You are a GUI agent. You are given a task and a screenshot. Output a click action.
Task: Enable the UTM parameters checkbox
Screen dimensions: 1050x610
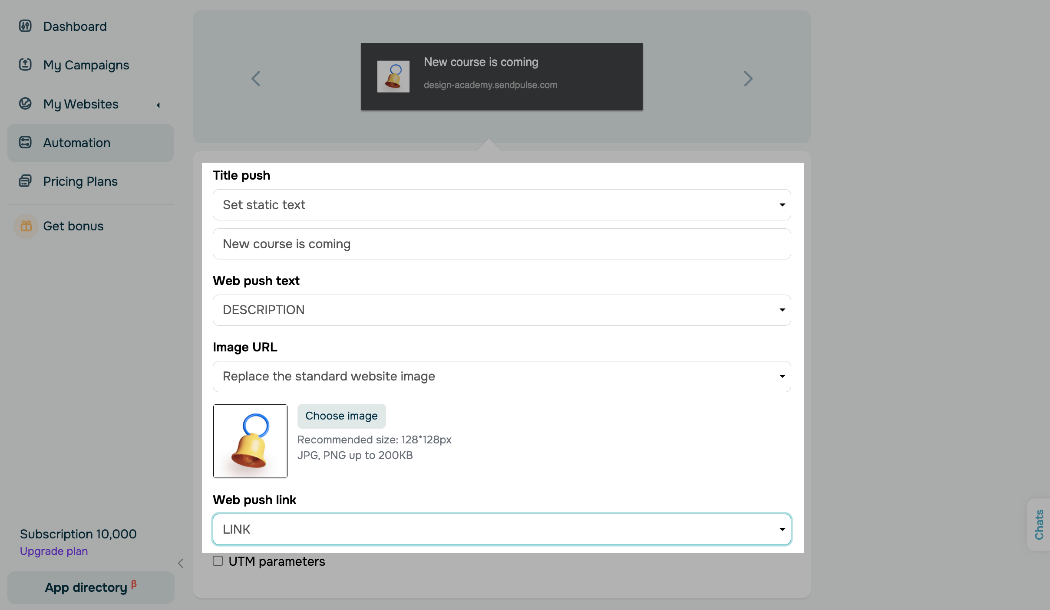click(218, 561)
